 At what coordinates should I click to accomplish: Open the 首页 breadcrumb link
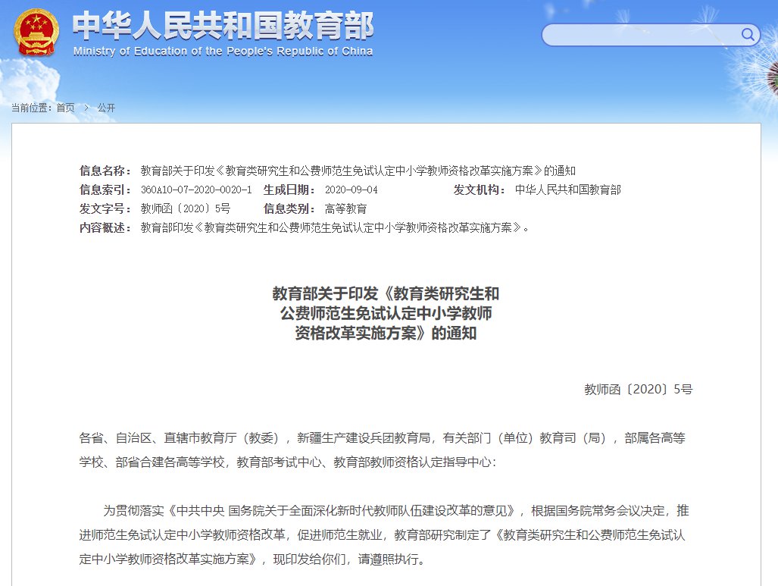65,108
